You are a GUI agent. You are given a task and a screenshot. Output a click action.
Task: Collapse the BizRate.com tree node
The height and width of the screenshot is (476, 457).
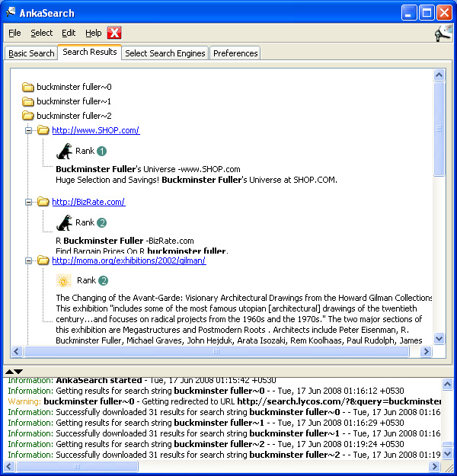29,202
